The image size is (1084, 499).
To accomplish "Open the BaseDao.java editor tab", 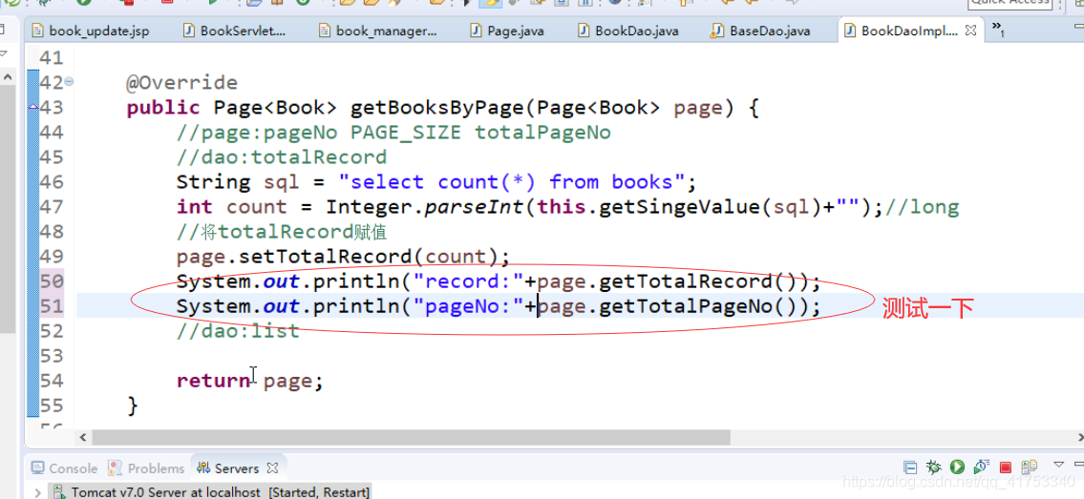I will tap(760, 31).
